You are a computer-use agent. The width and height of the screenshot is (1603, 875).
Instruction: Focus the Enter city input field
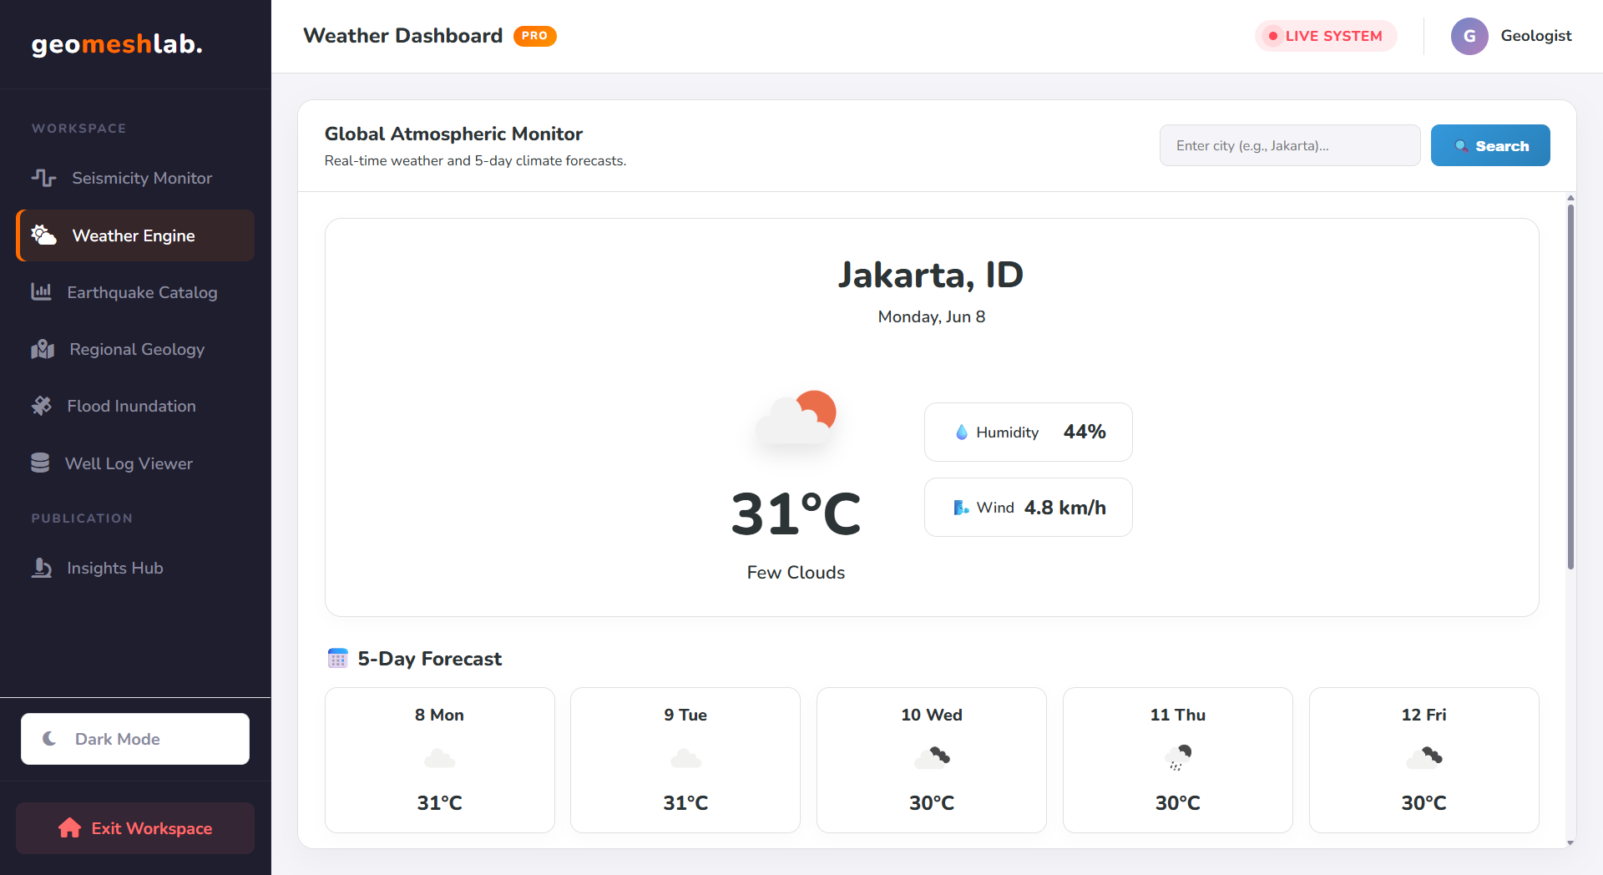pyautogui.click(x=1290, y=145)
